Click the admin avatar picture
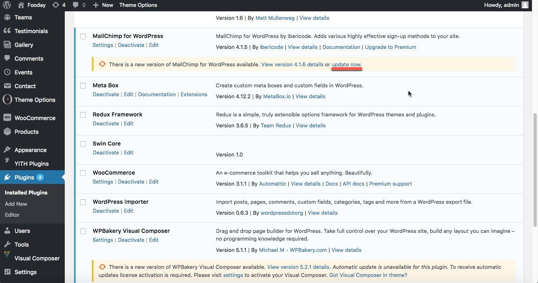 pyautogui.click(x=525, y=5)
